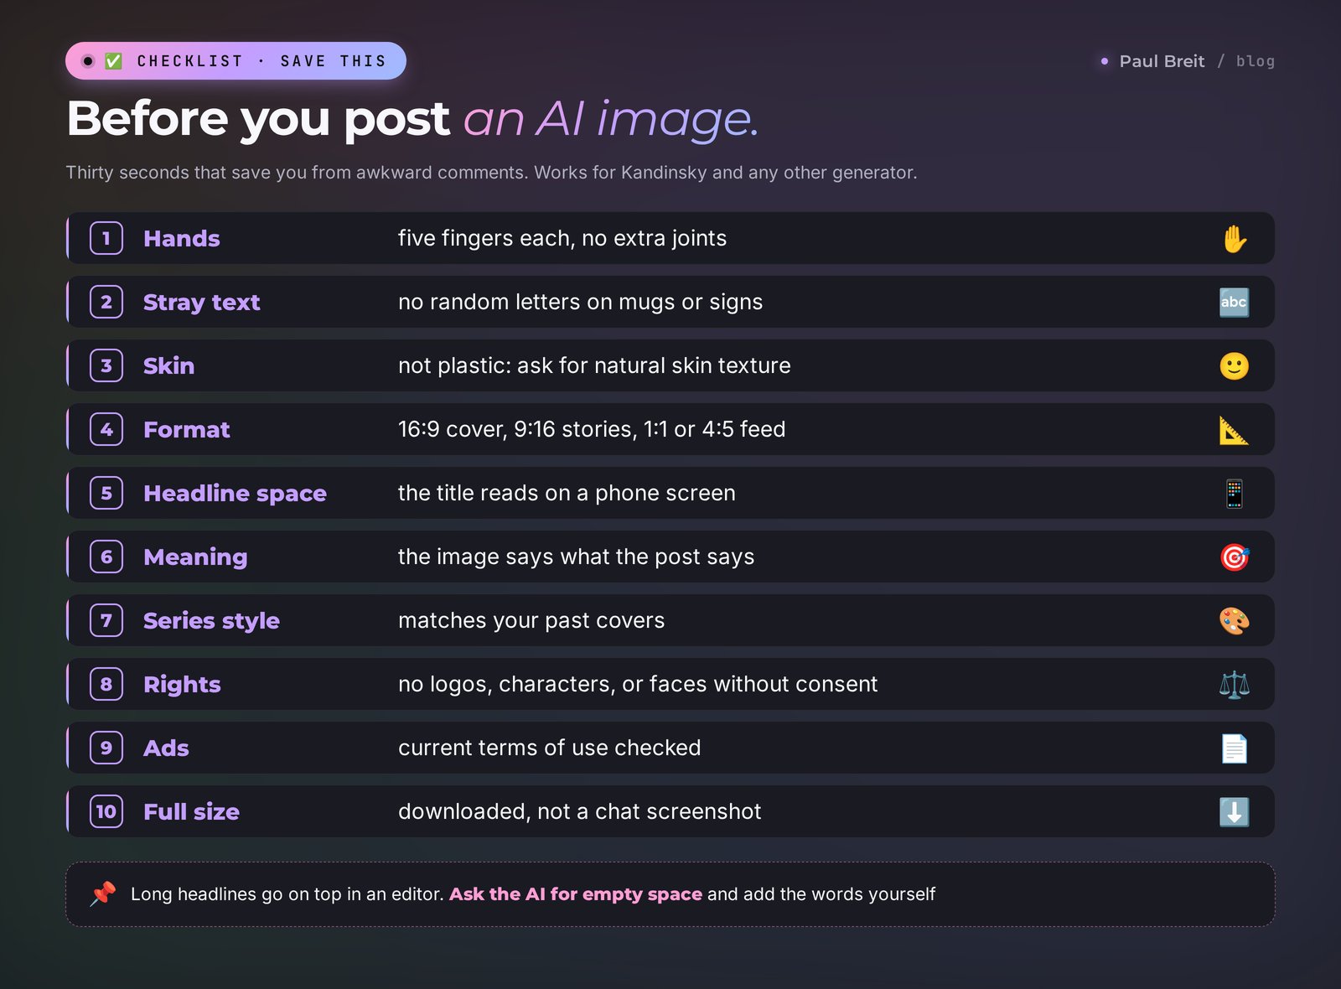This screenshot has width=1341, height=989.
Task: Click the down arrow icon in Full size row
Action: (x=1234, y=811)
